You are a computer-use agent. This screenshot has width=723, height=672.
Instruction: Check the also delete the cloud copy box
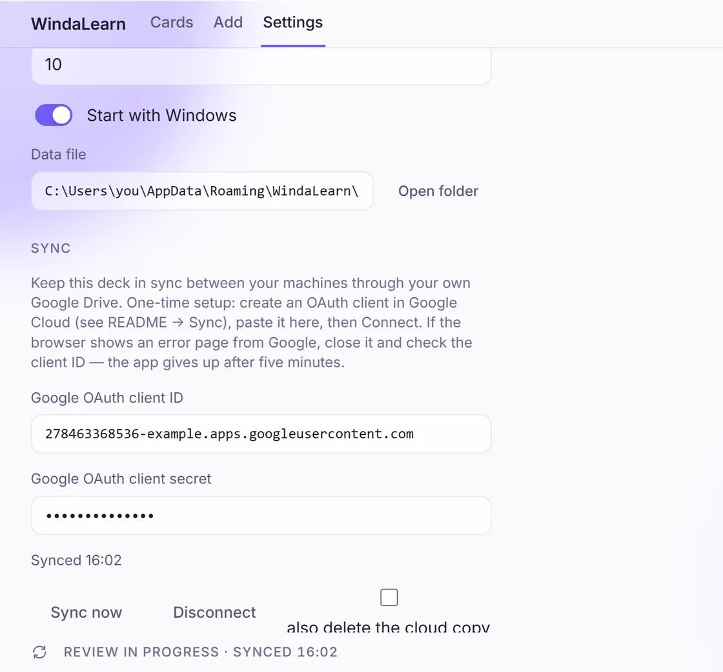tap(389, 597)
